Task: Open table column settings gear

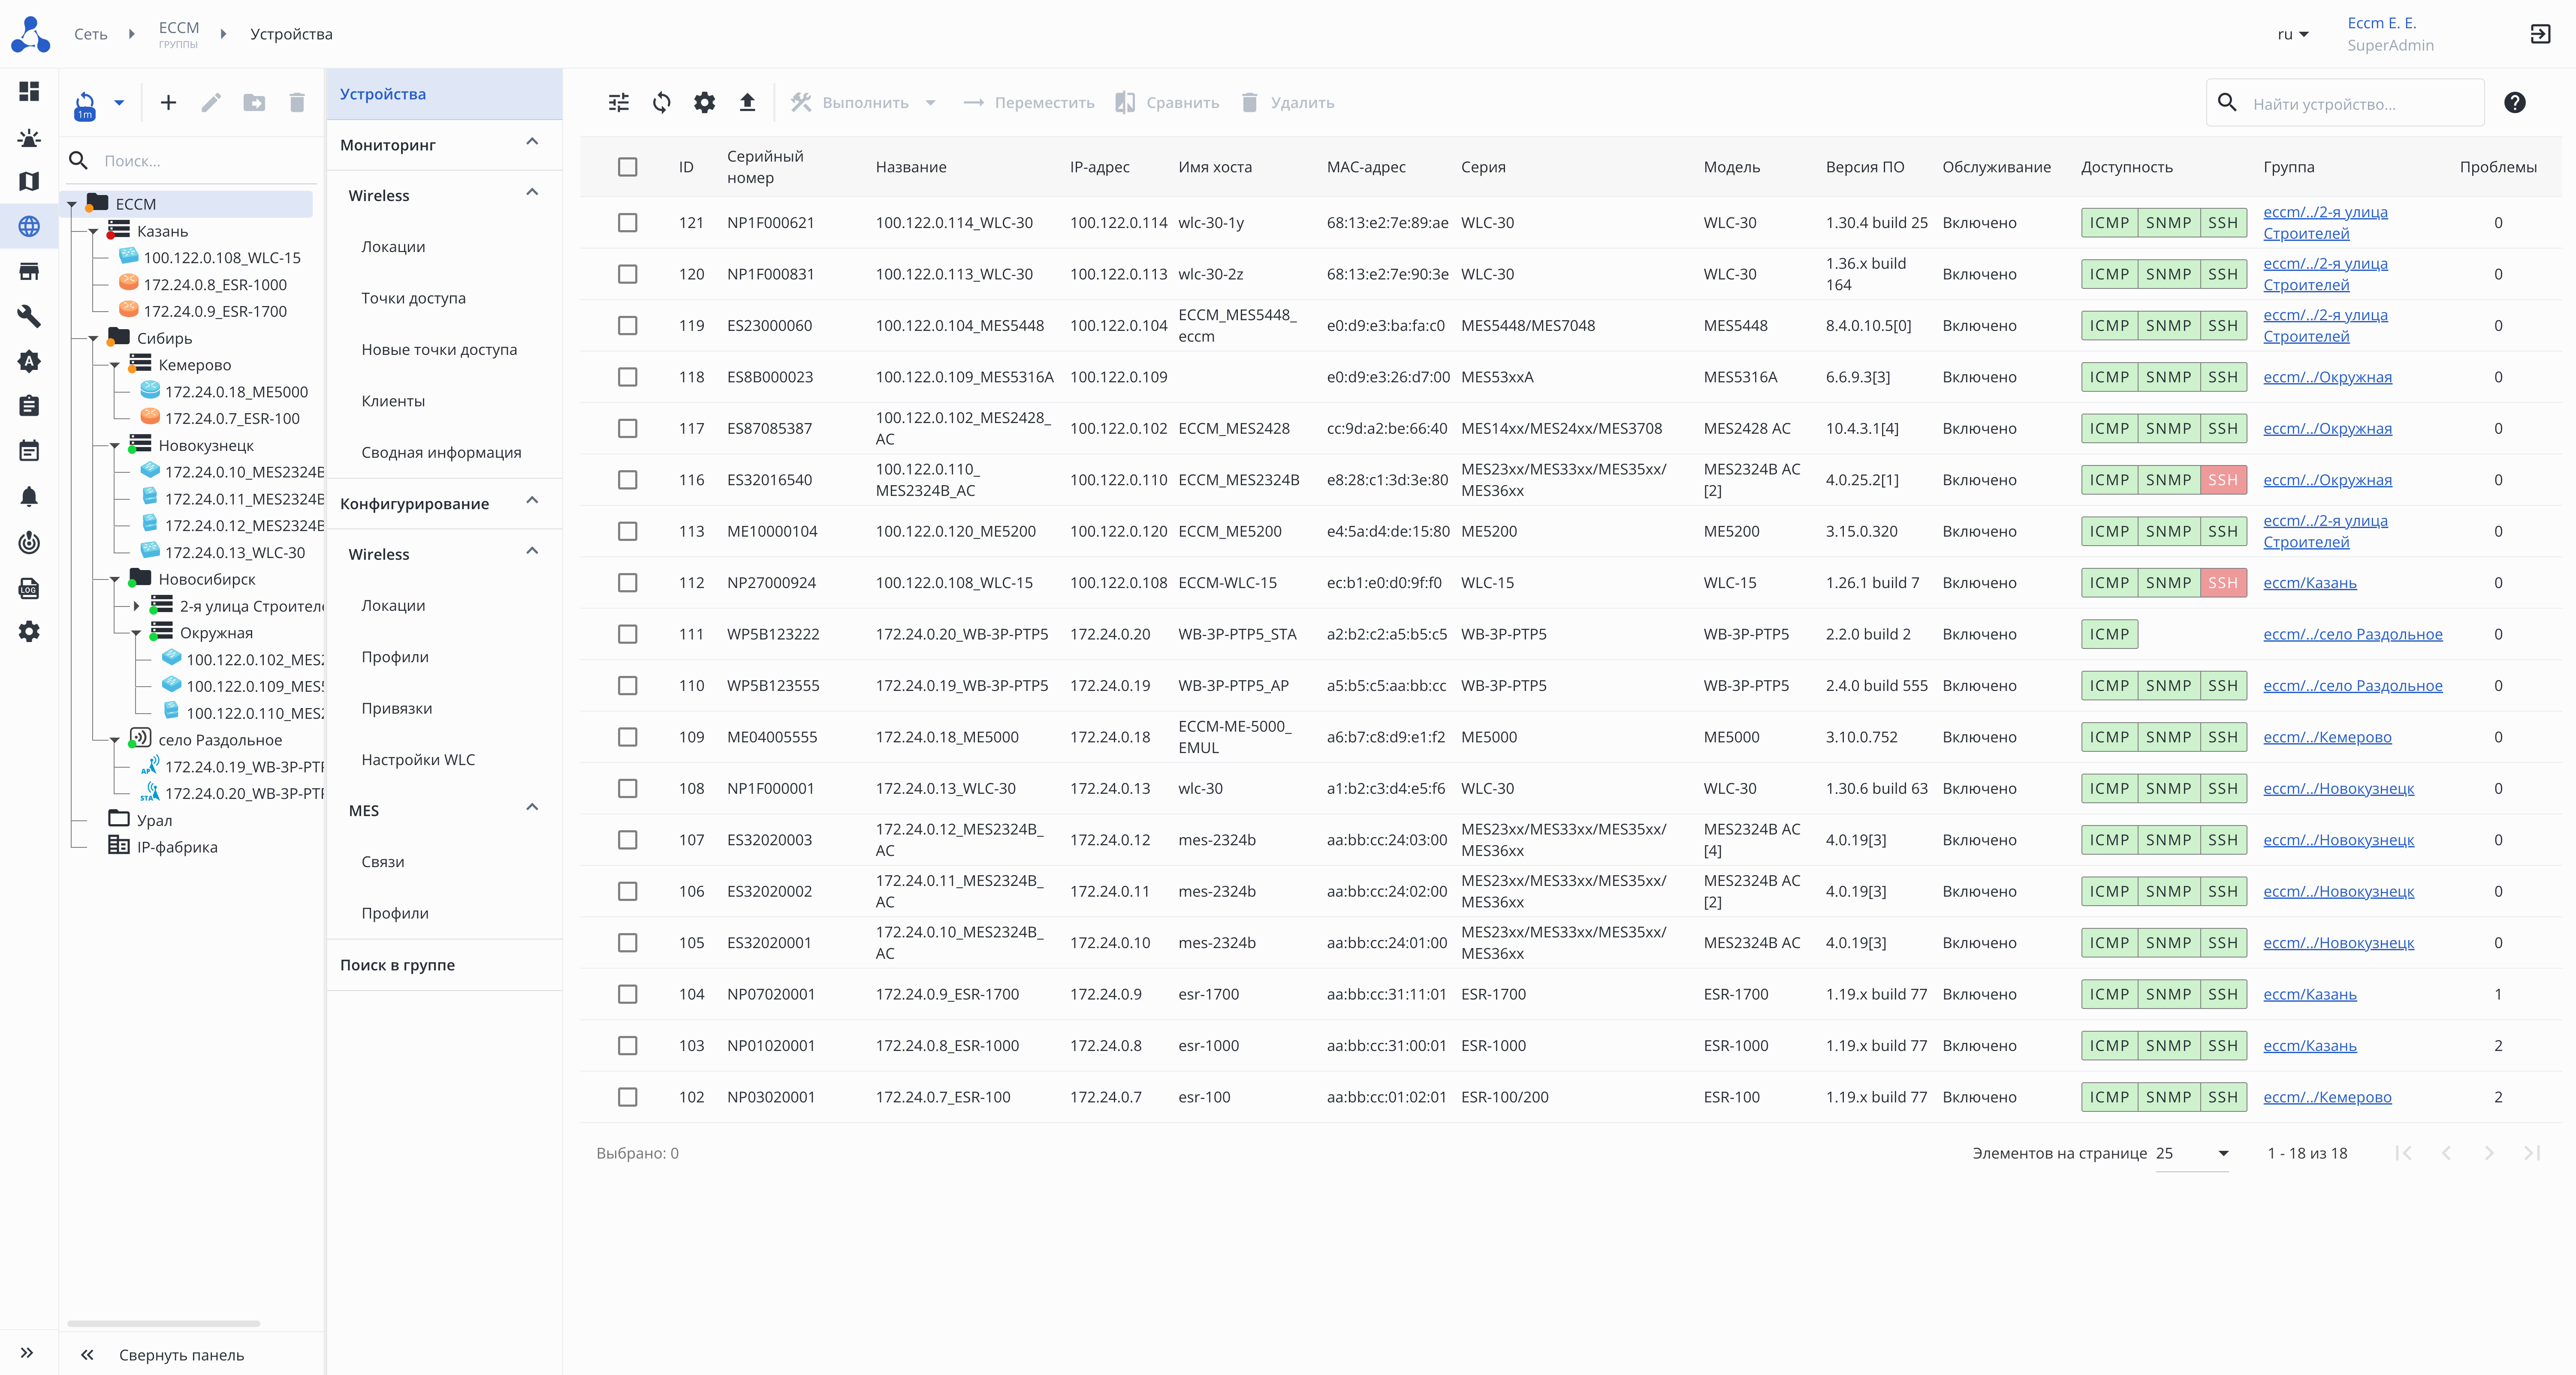Action: click(705, 103)
